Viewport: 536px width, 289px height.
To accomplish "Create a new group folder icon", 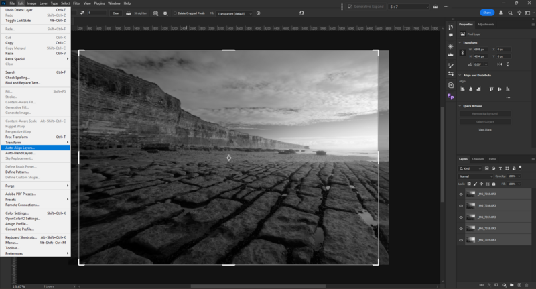I will pos(511,285).
